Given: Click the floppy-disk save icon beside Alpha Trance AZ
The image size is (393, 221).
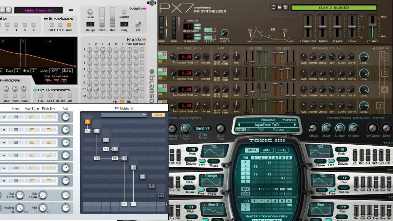Looking at the screenshot, I should point(8,10).
